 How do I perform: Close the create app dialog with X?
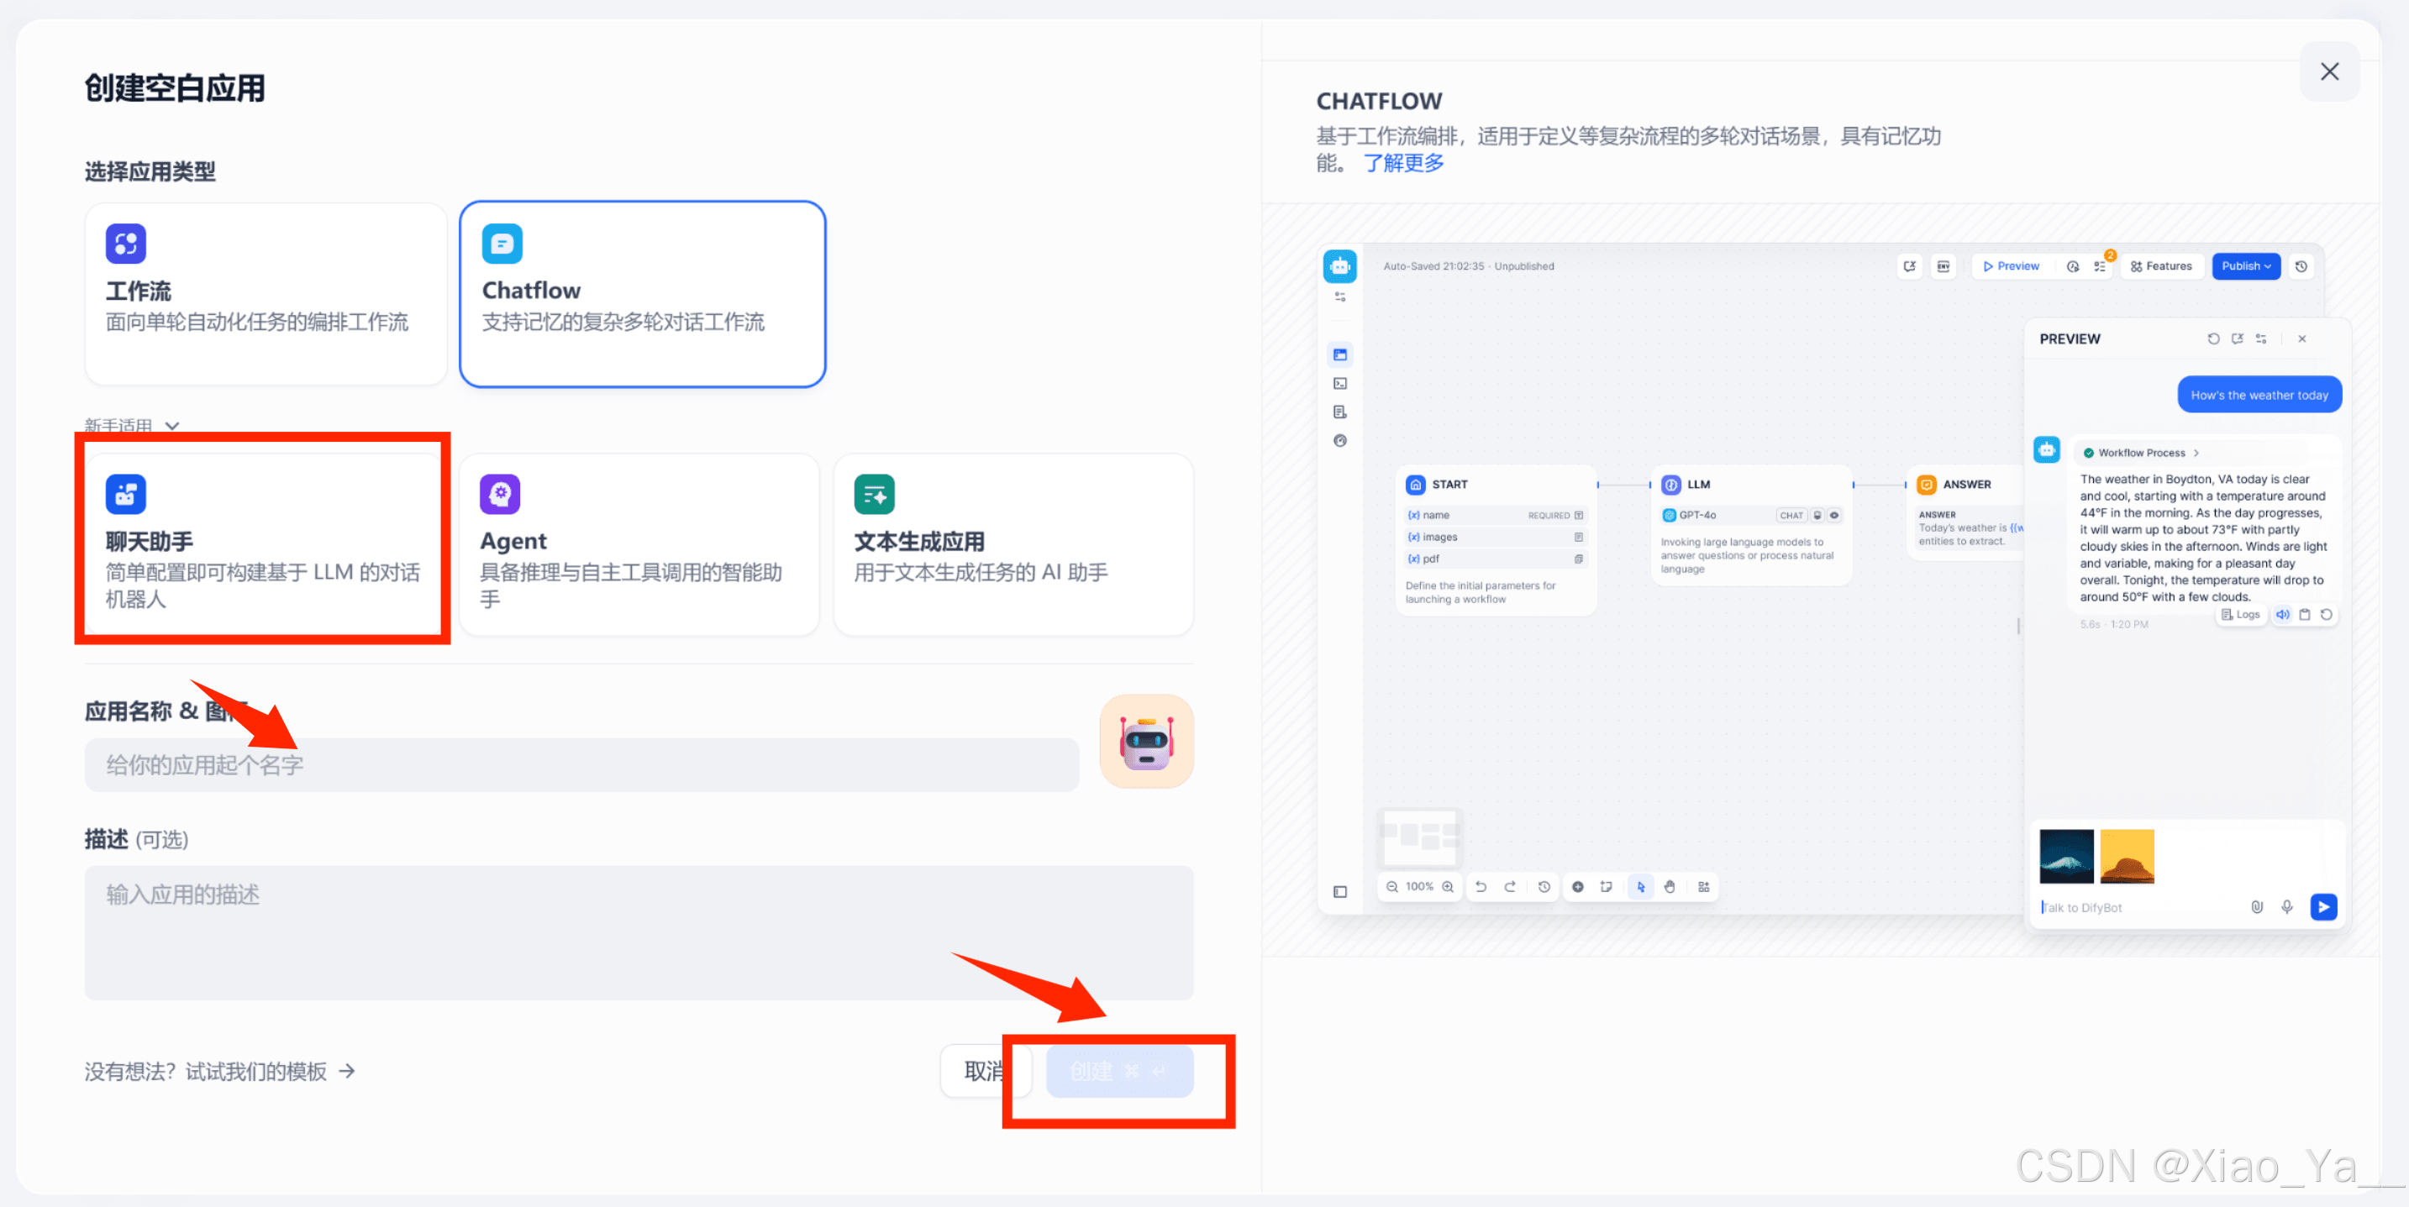[x=2327, y=72]
